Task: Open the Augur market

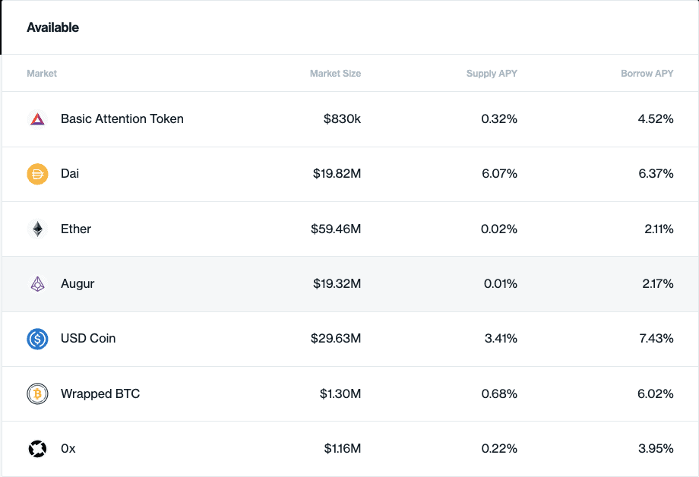Action: pyautogui.click(x=350, y=284)
